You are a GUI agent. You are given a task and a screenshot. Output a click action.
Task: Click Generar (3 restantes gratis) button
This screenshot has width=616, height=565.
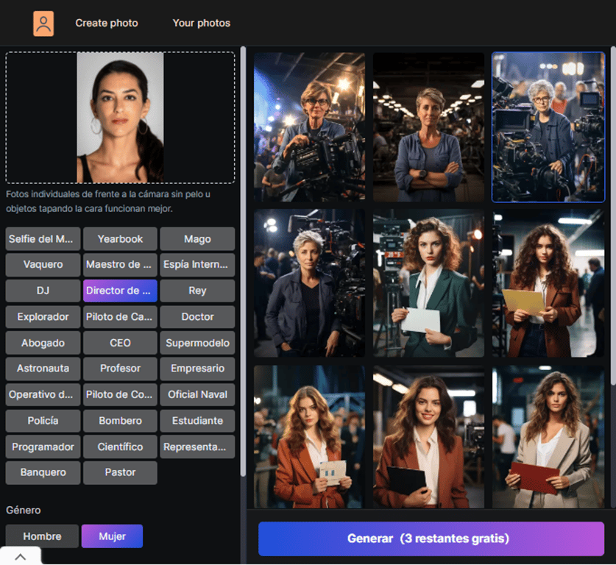[431, 539]
